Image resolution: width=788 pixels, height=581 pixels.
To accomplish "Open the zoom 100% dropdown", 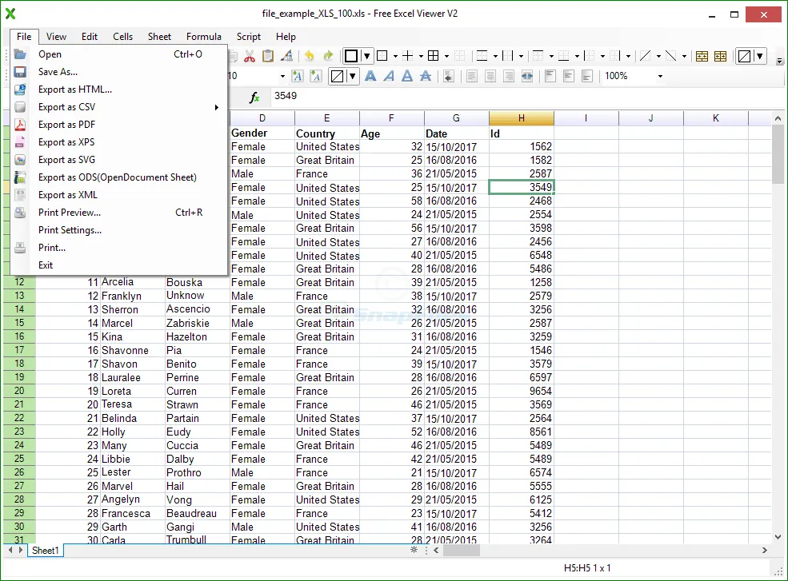I will point(660,77).
